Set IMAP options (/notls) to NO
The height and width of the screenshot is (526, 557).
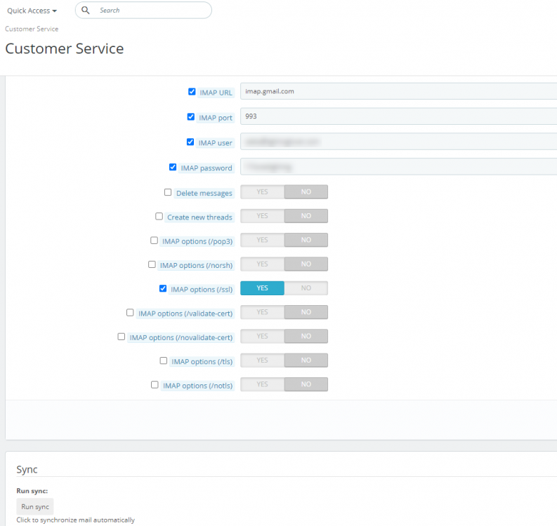[x=306, y=384]
